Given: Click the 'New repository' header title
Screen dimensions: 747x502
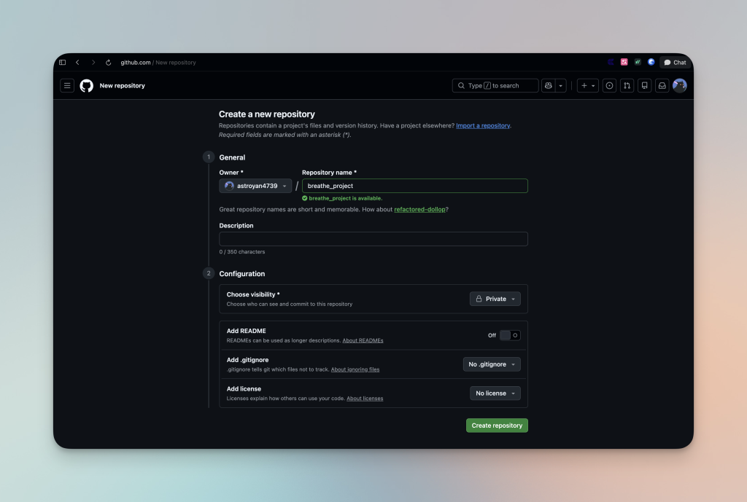Looking at the screenshot, I should (x=122, y=86).
